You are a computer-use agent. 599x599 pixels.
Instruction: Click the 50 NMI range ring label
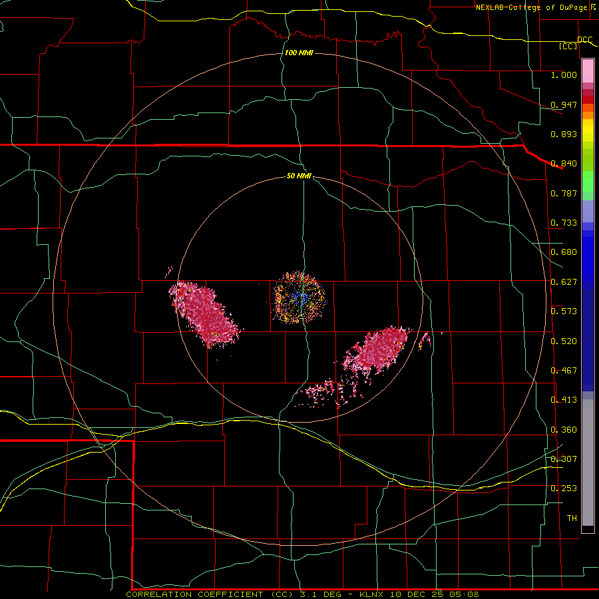point(299,176)
